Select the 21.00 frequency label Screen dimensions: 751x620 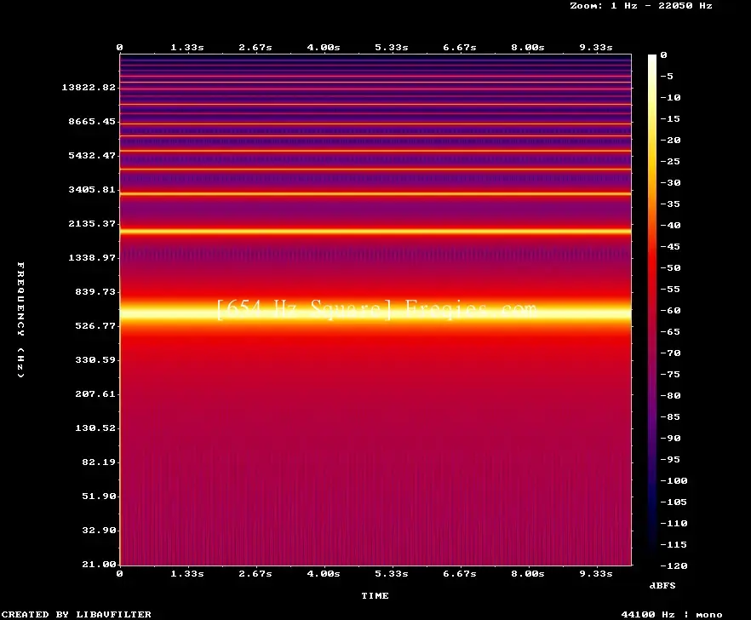(x=99, y=564)
